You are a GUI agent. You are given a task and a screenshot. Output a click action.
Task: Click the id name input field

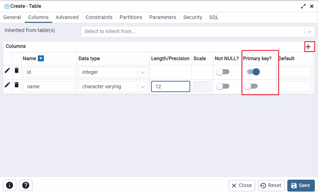49,72
